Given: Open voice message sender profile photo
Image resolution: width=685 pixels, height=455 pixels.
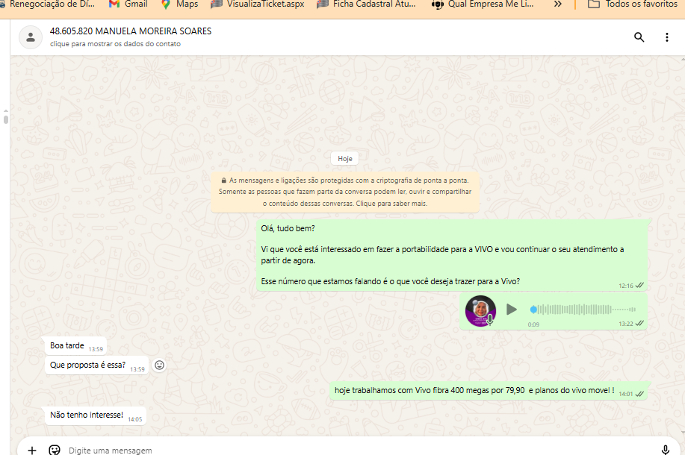Looking at the screenshot, I should 480,310.
